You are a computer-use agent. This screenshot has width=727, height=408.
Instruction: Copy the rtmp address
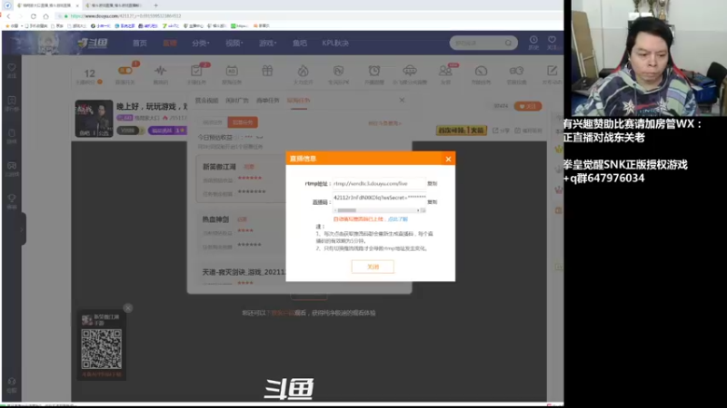click(x=433, y=184)
